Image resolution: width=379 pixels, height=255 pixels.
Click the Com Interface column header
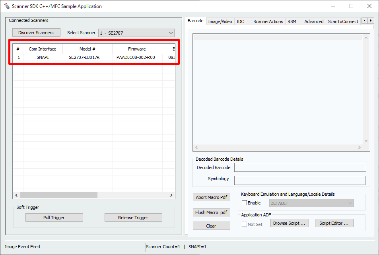coord(43,49)
